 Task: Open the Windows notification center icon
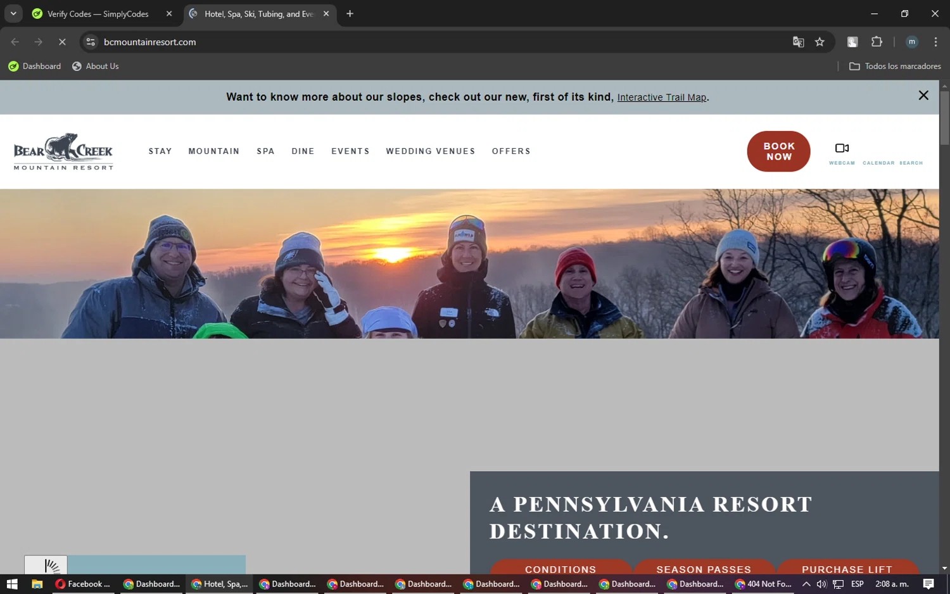pyautogui.click(x=928, y=584)
